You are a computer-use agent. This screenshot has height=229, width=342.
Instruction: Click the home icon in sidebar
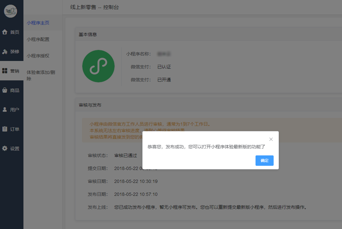(5, 32)
